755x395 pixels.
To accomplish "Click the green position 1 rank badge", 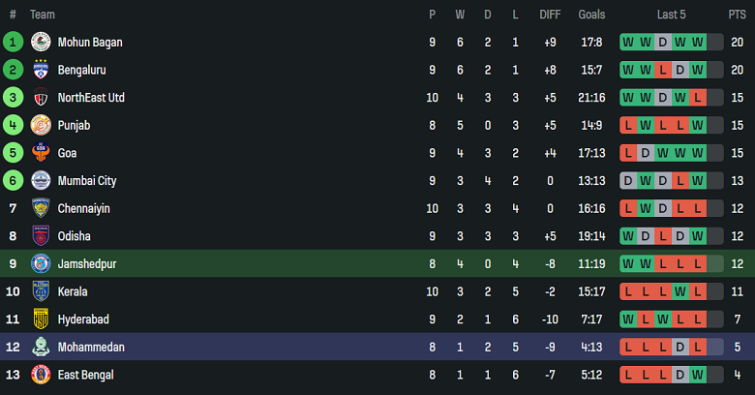I will pos(13,43).
